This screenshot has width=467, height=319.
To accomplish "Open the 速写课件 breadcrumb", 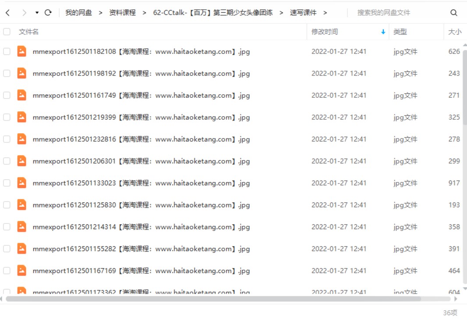I will tap(303, 13).
